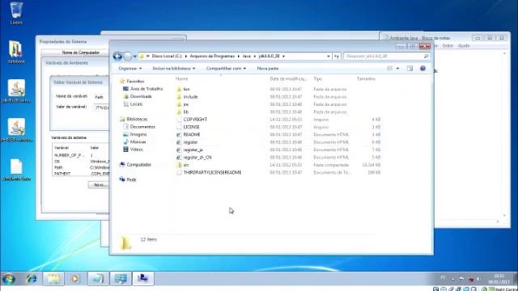The width and height of the screenshot is (518, 291).
Task: Open Explorer help question-mark icon
Action: pos(422,68)
